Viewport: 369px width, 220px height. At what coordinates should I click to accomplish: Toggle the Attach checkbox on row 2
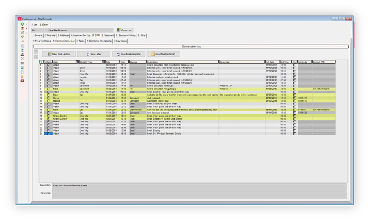pos(48,68)
